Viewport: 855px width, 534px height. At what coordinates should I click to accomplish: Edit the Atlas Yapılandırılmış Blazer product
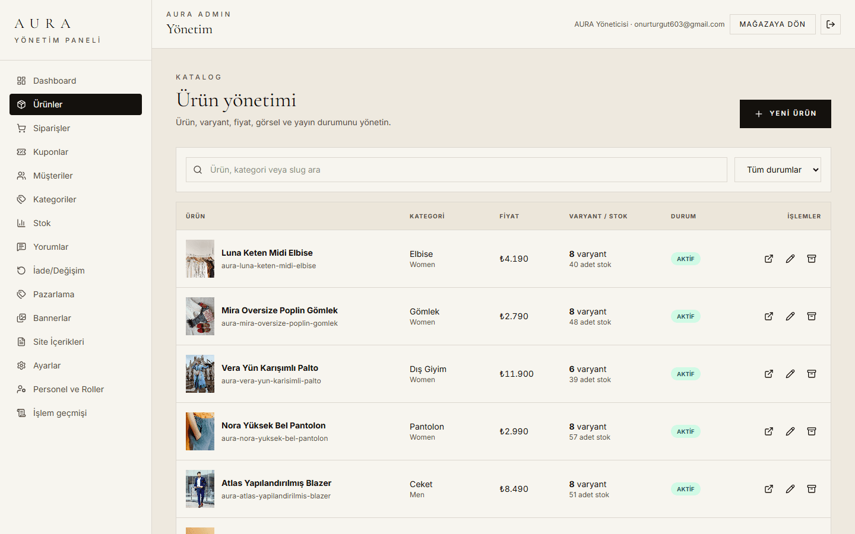[790, 489]
